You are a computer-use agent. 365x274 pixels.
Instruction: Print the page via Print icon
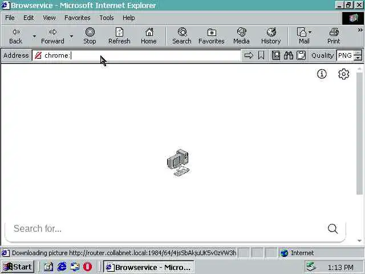334,36
